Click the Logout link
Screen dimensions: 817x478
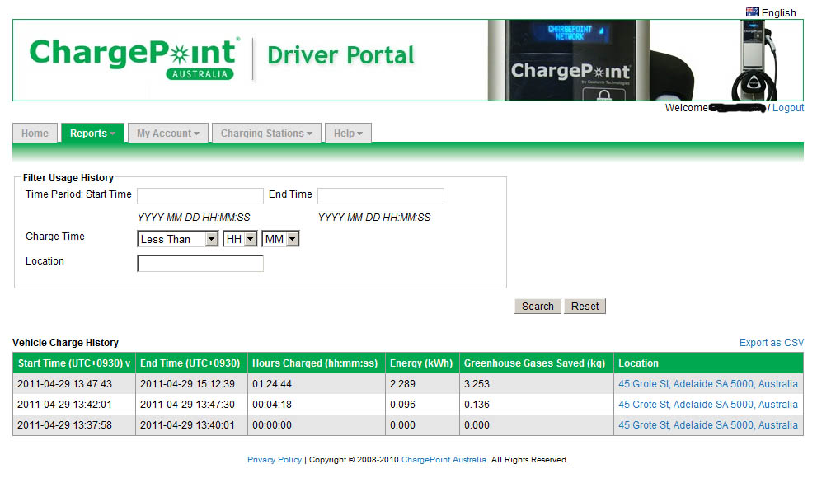788,108
